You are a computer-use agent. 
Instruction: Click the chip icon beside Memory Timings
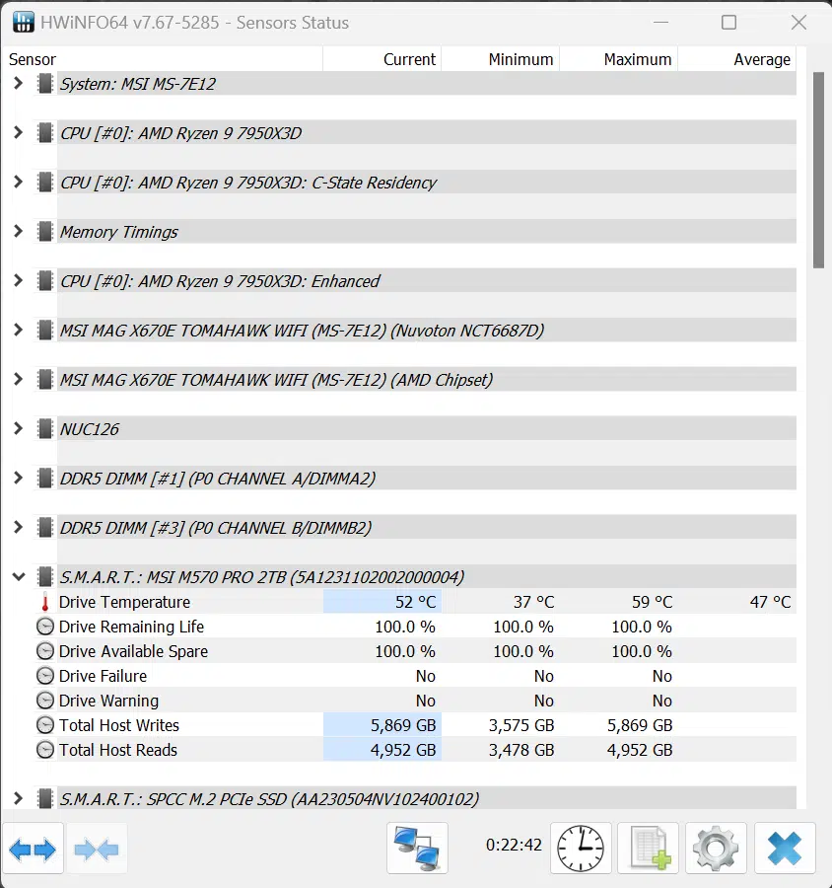tap(45, 232)
